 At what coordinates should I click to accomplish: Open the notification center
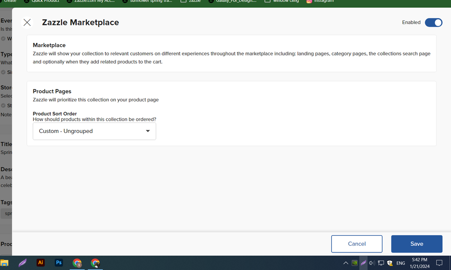pyautogui.click(x=439, y=263)
